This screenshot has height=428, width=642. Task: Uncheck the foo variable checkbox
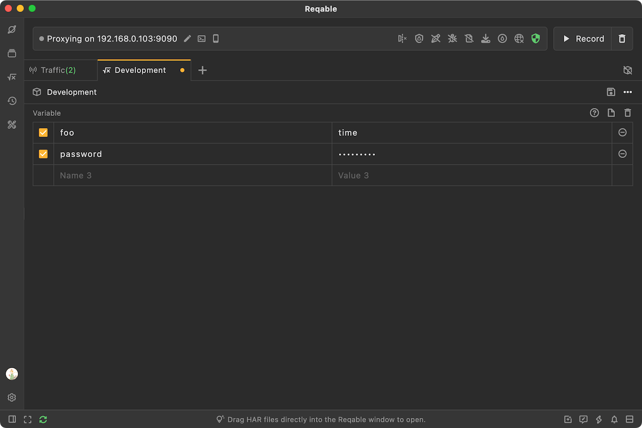tap(43, 132)
